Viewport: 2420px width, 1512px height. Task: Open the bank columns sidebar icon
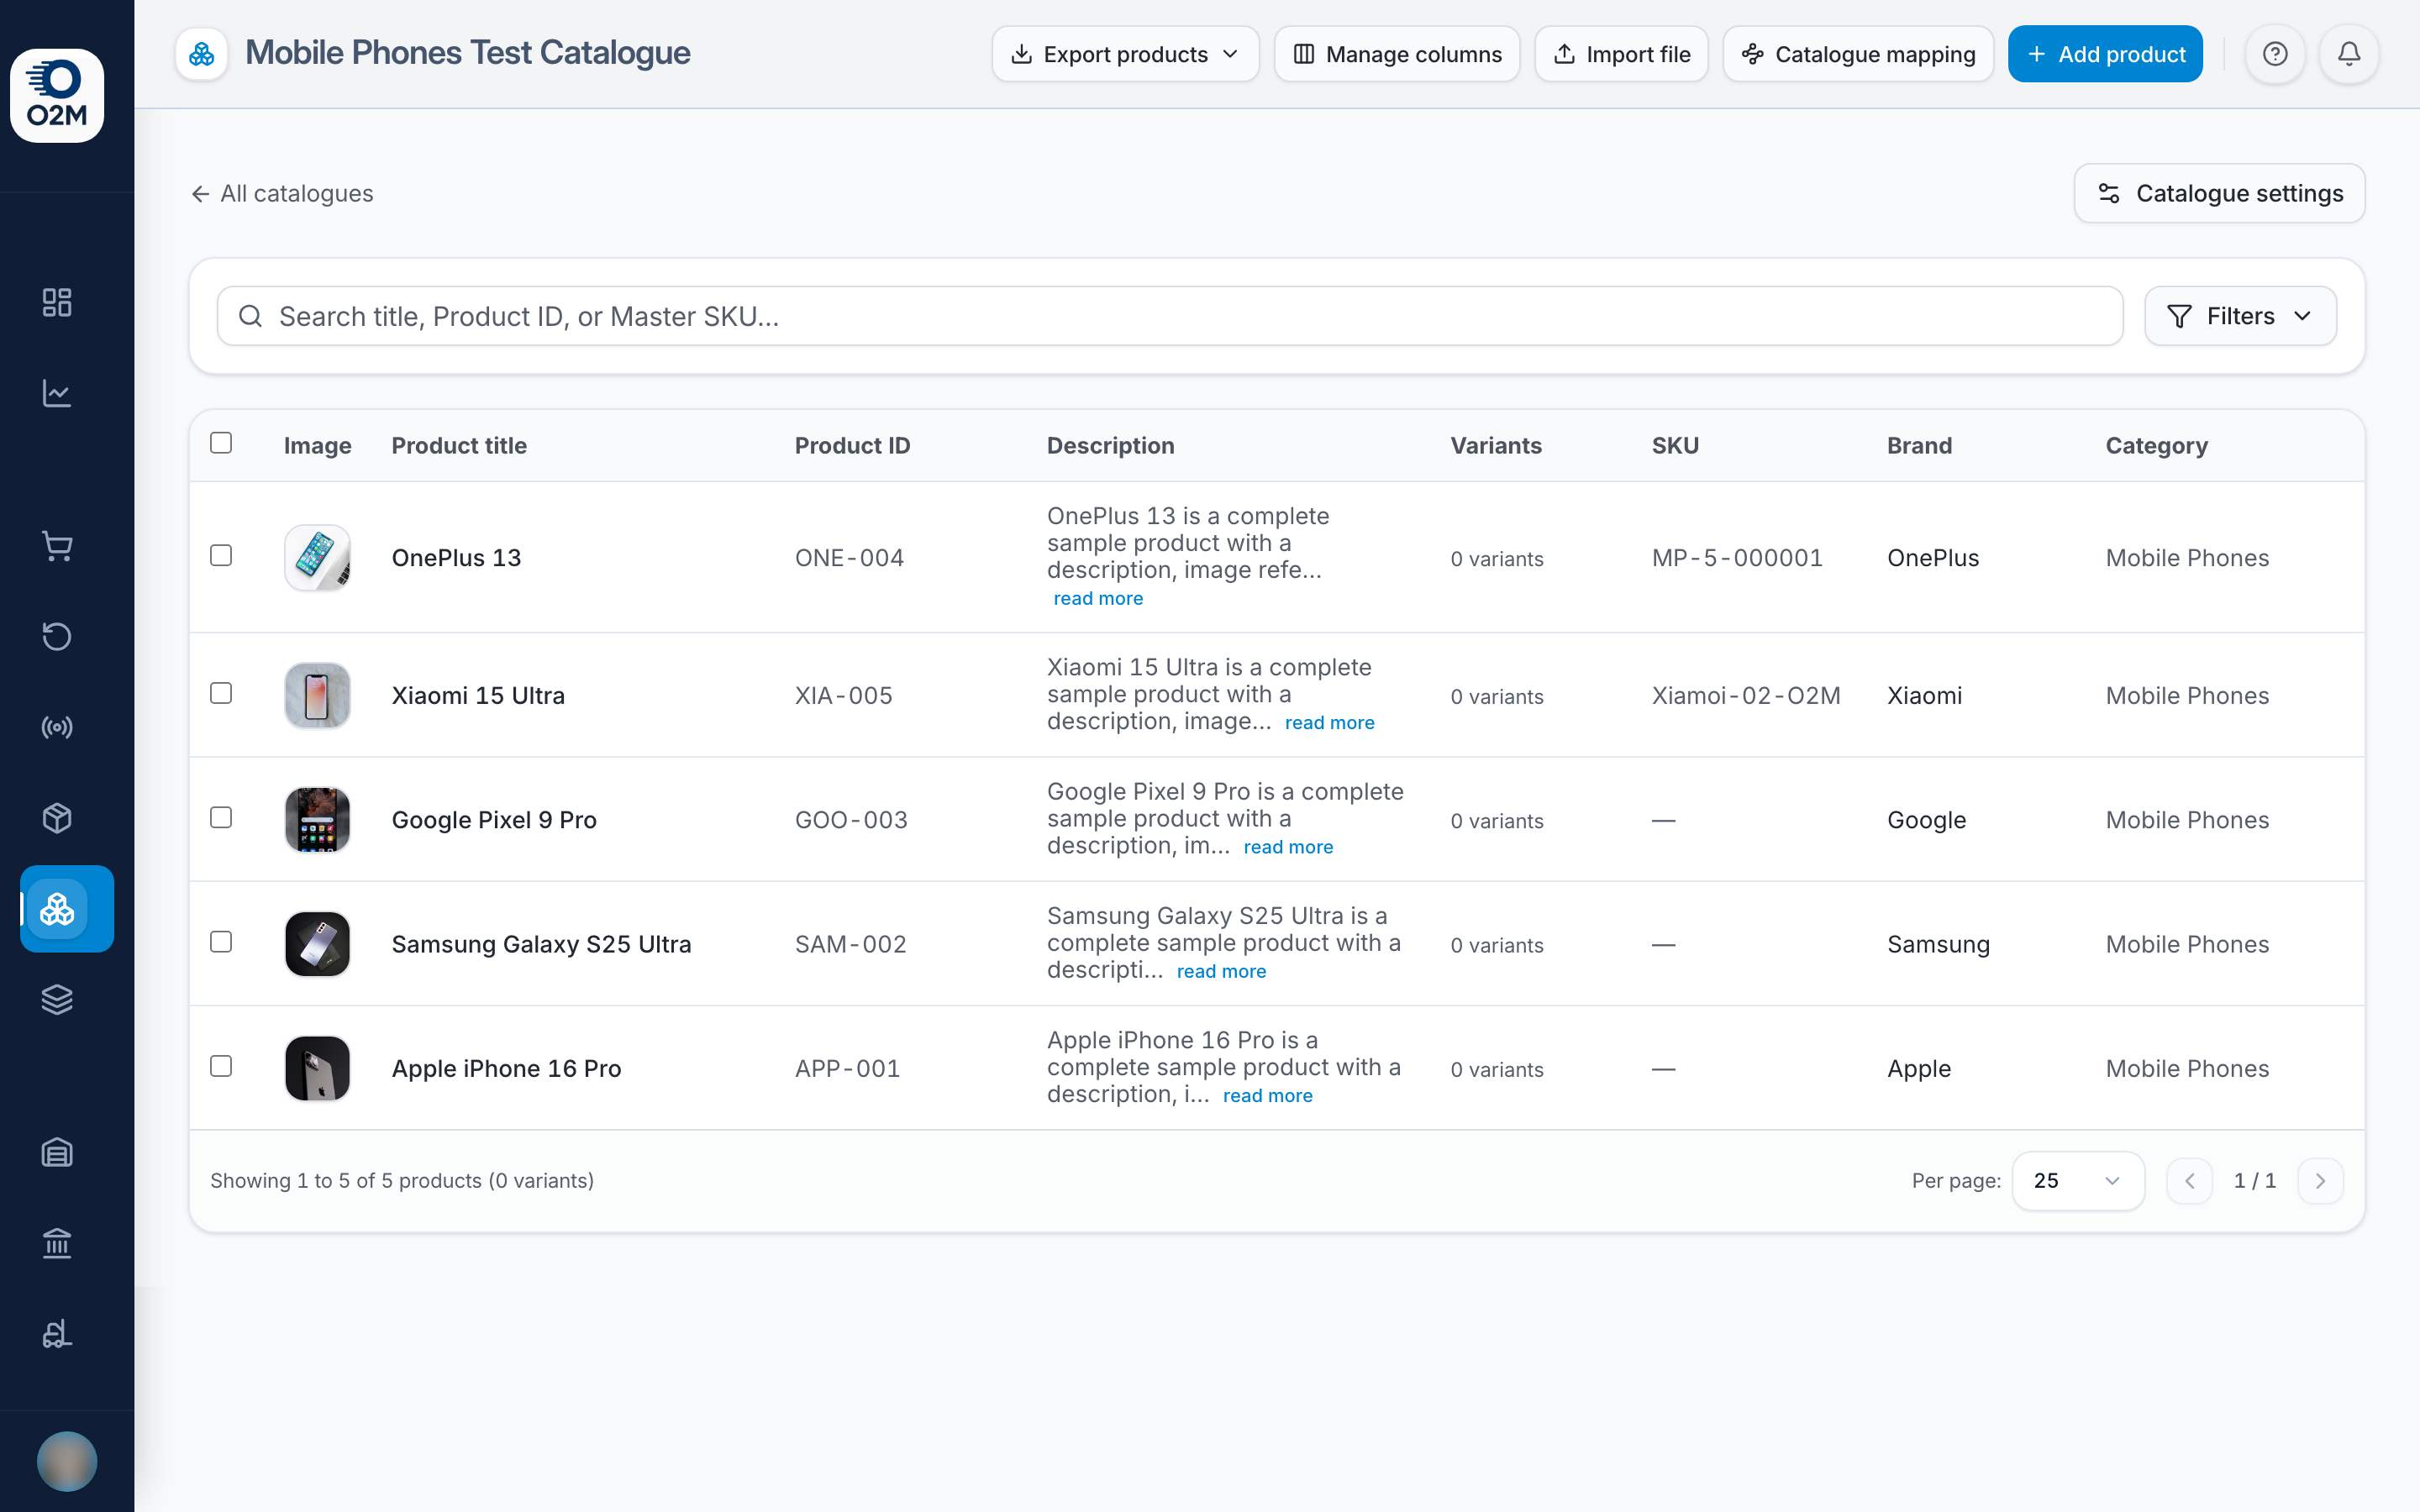point(57,1243)
